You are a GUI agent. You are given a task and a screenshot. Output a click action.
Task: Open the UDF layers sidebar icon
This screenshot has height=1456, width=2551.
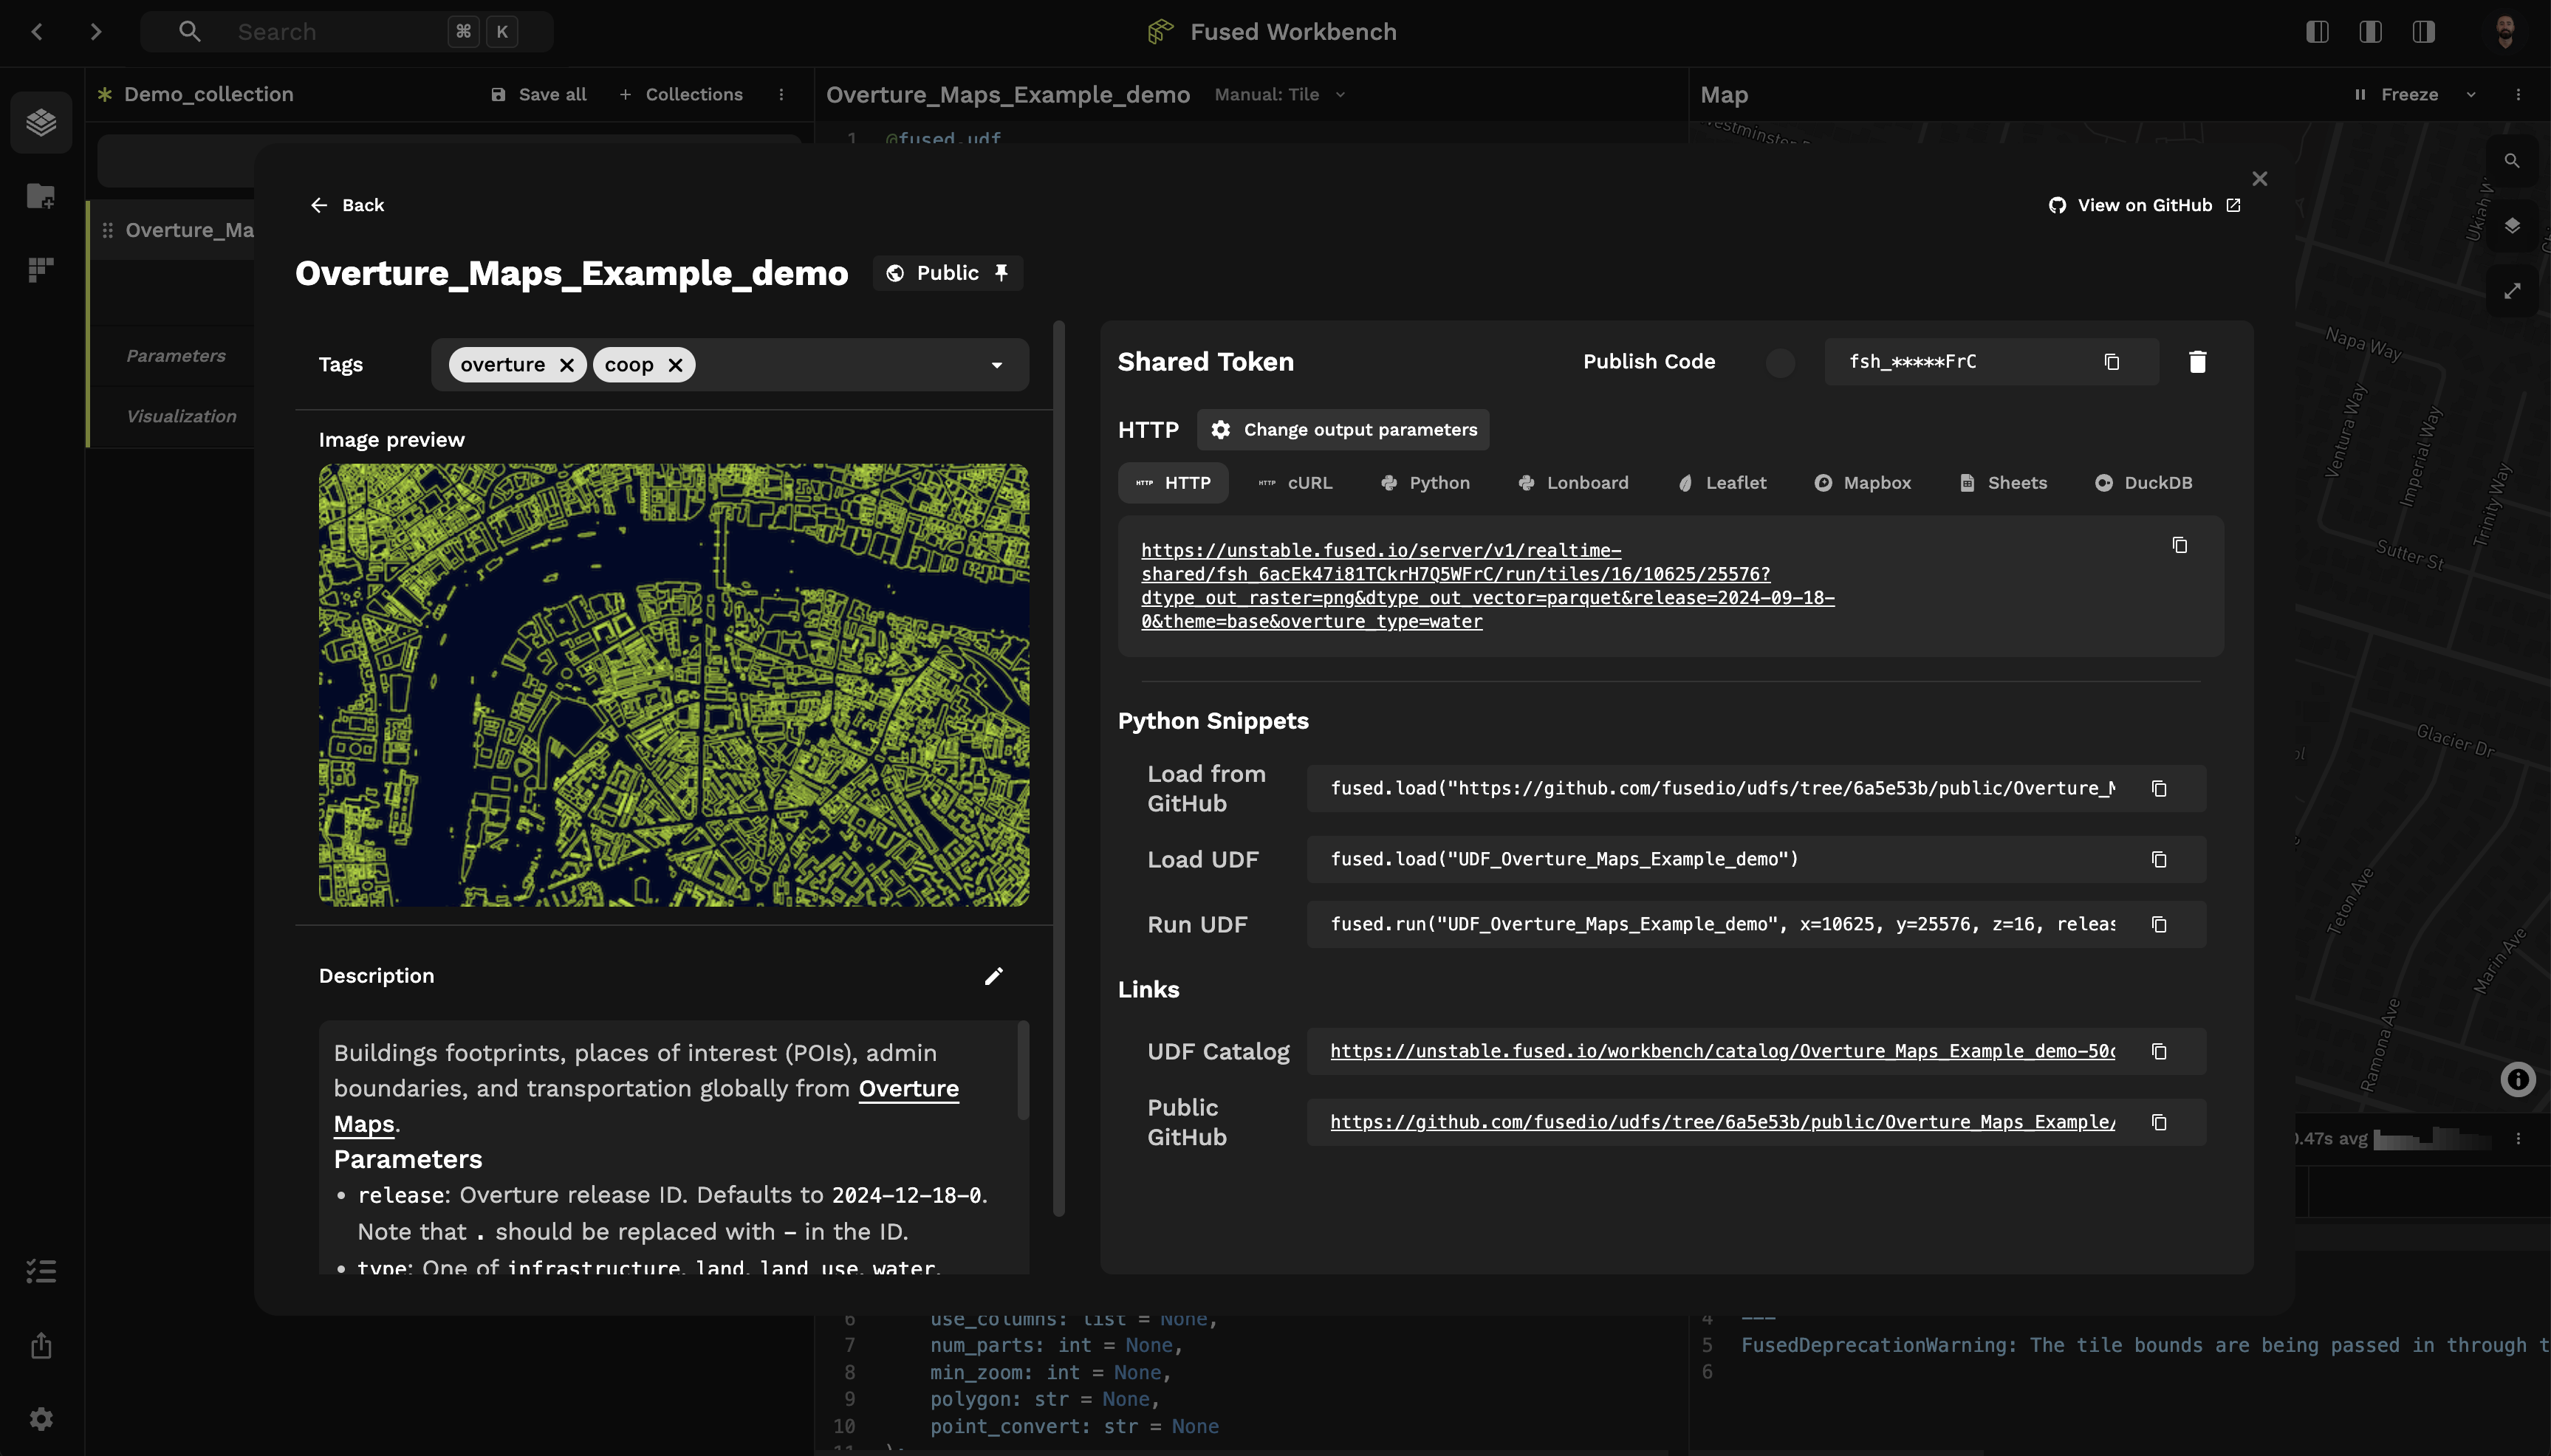point(41,122)
